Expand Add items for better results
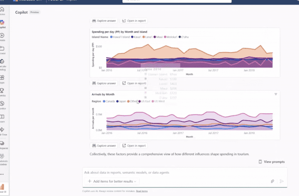 [112, 182]
